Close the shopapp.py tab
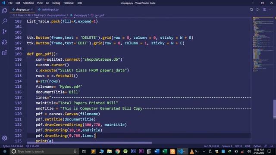 (x=32, y=9)
